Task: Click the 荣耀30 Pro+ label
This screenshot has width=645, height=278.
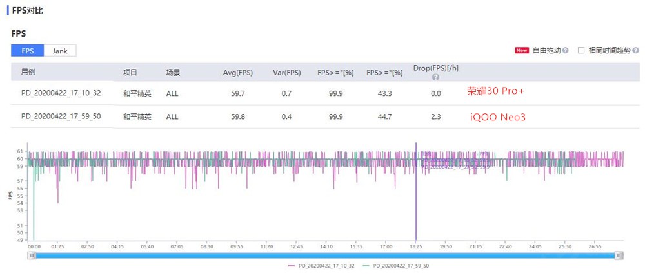Action: pos(495,91)
